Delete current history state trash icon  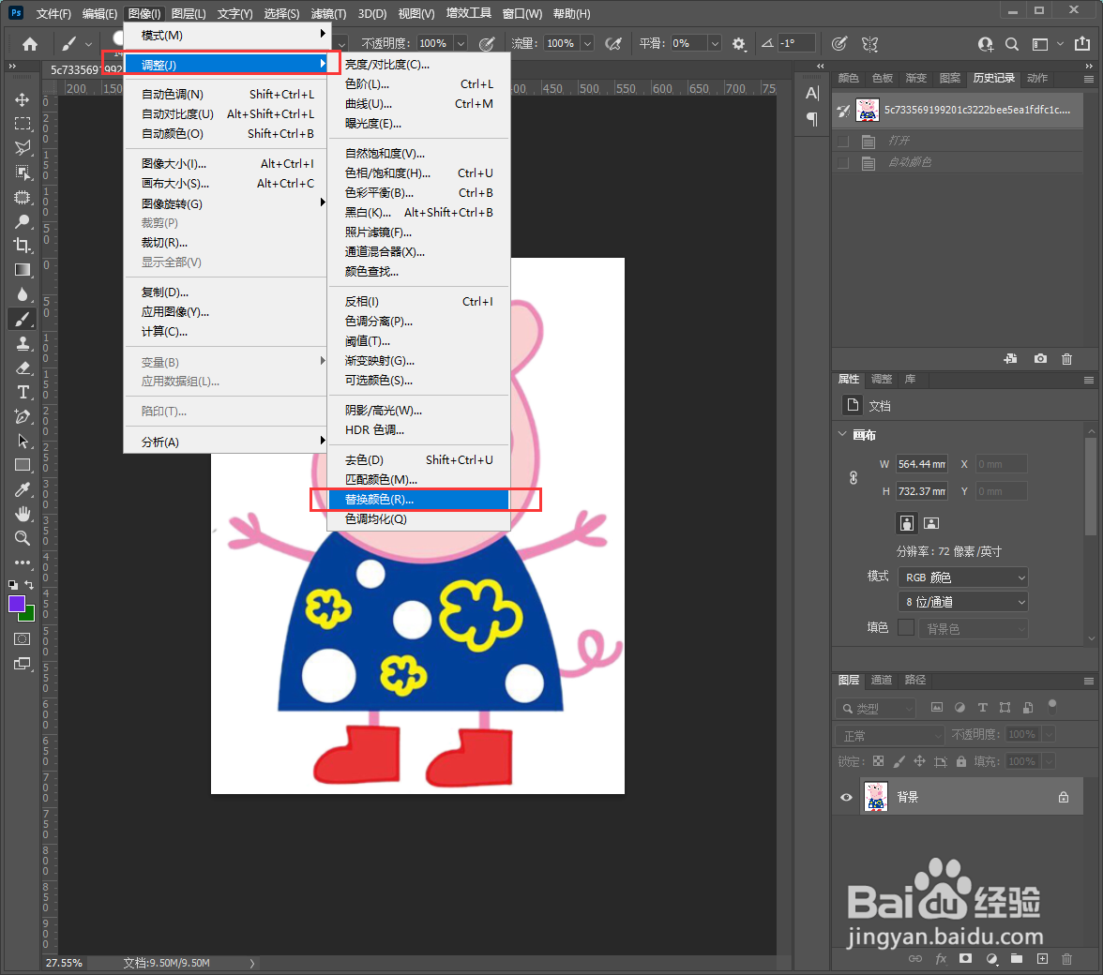coord(1066,358)
